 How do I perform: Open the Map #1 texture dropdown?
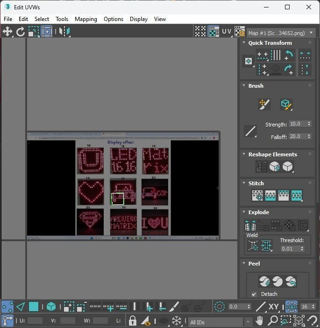coord(281,33)
